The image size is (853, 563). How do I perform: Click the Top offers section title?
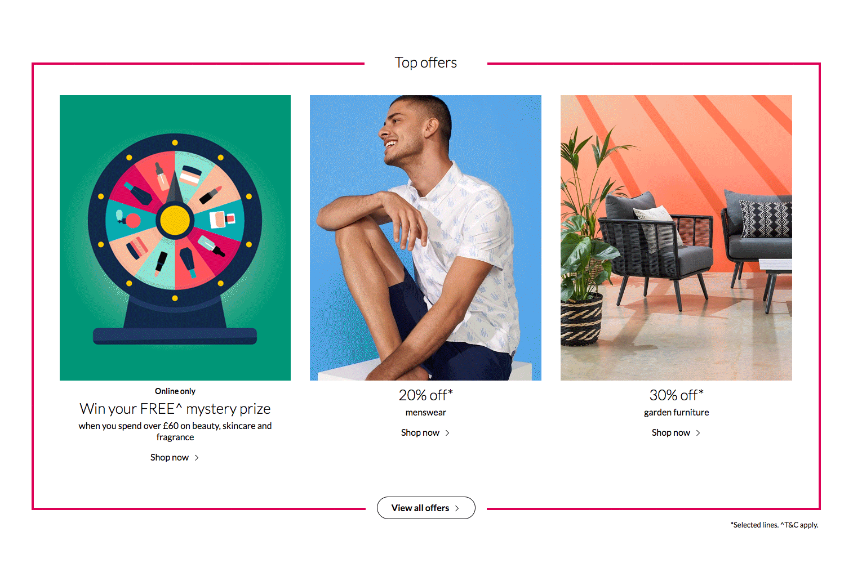(426, 62)
